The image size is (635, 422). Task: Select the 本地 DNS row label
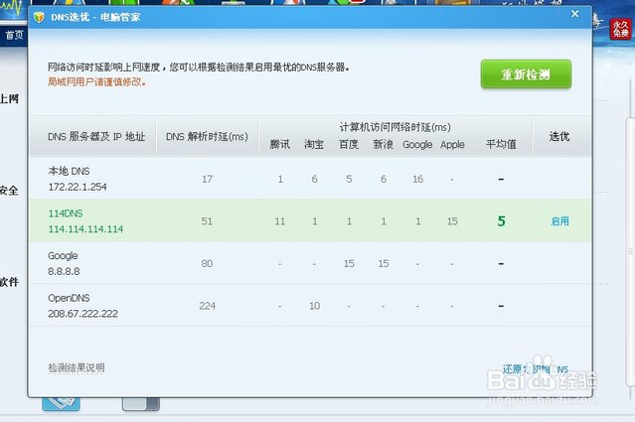69,171
